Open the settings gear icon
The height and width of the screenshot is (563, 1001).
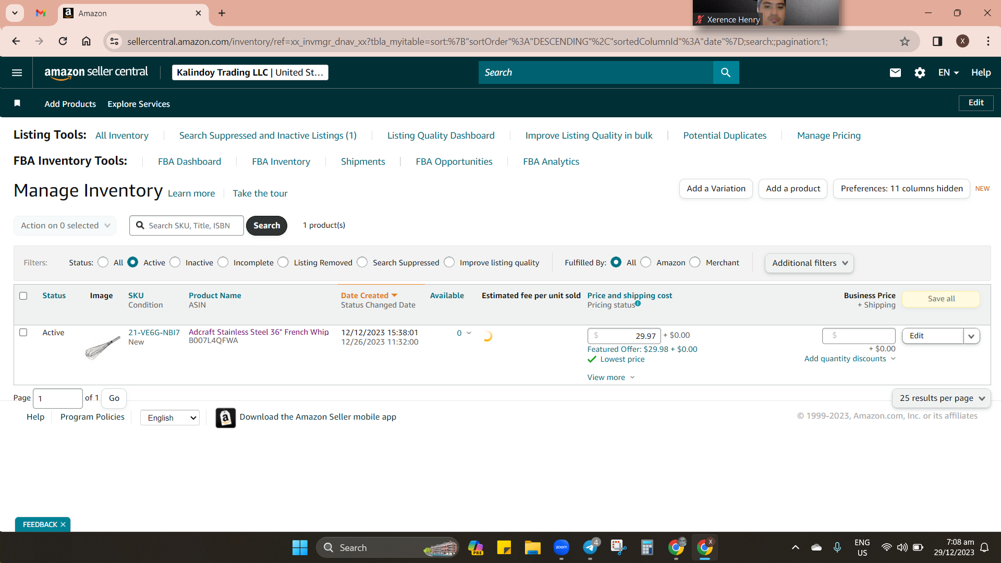click(x=920, y=72)
